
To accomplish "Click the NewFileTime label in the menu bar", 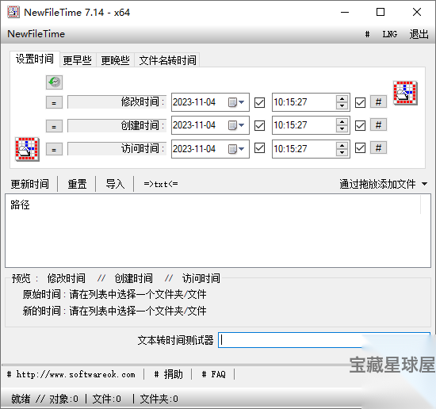I will point(36,34).
